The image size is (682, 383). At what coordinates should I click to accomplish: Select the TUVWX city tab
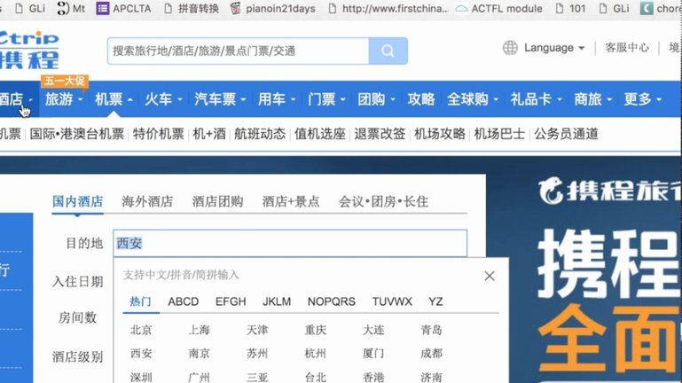(392, 301)
